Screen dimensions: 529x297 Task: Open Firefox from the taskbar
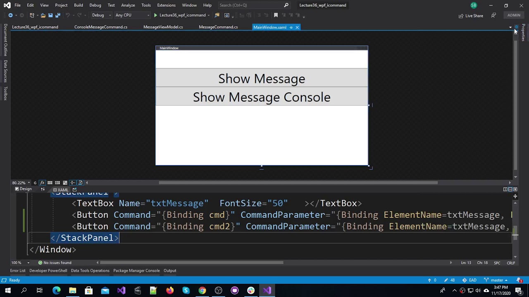coord(170,290)
